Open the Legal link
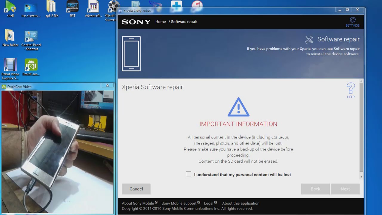382x215 pixels. 210,203
